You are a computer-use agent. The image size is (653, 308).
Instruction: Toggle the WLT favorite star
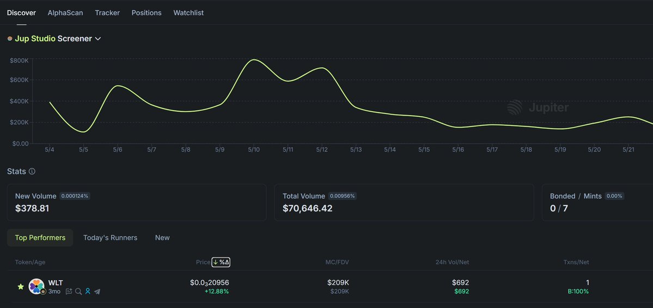point(20,287)
